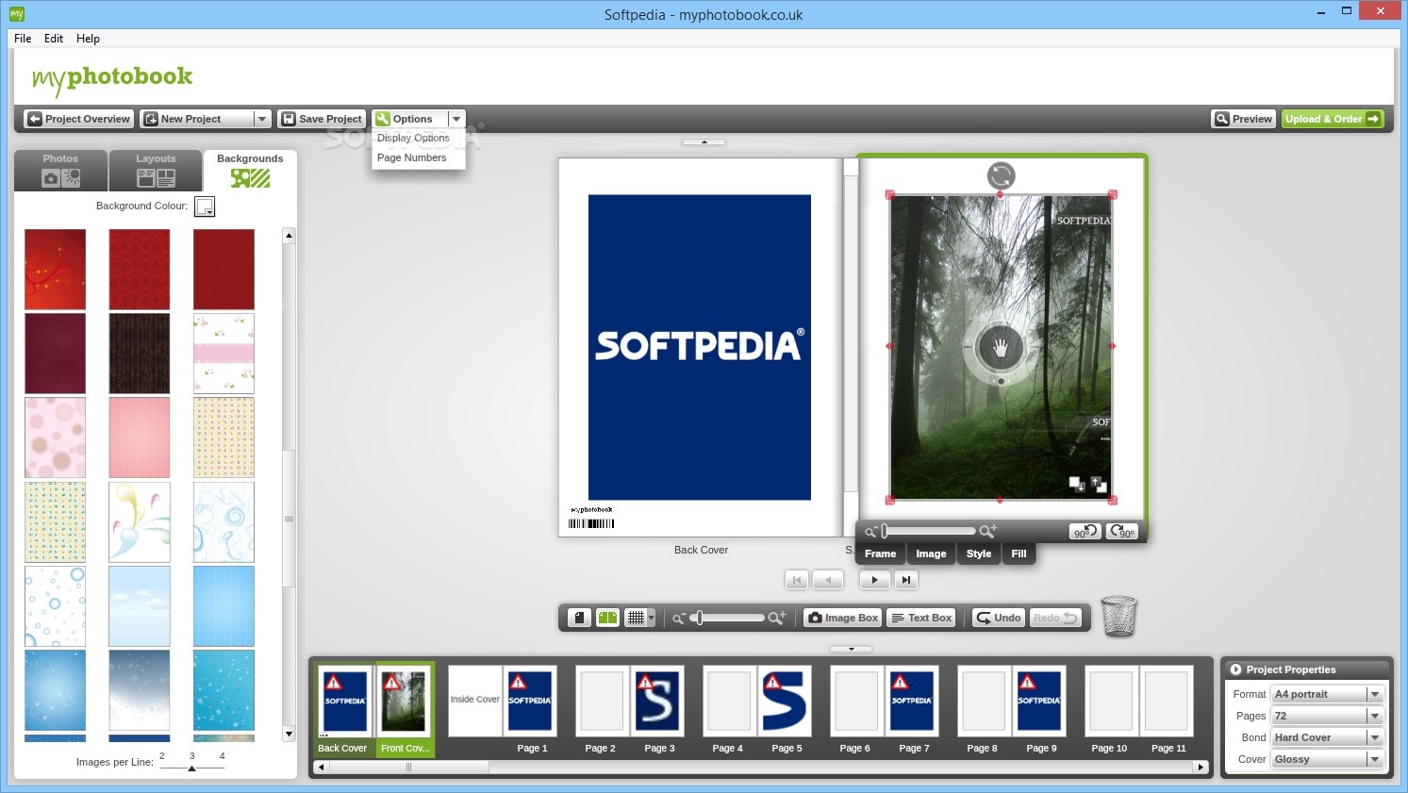This screenshot has width=1408, height=793.
Task: Click Upload & Order
Action: 1332,119
